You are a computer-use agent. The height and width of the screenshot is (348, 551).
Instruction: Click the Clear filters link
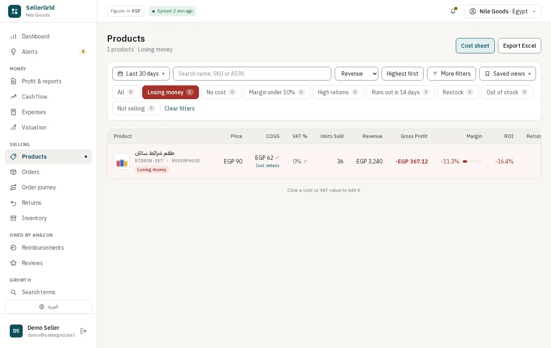click(179, 108)
